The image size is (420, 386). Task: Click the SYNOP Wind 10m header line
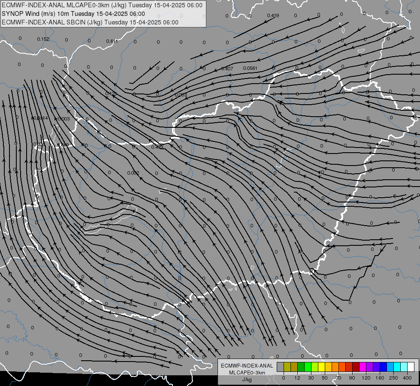[73, 14]
